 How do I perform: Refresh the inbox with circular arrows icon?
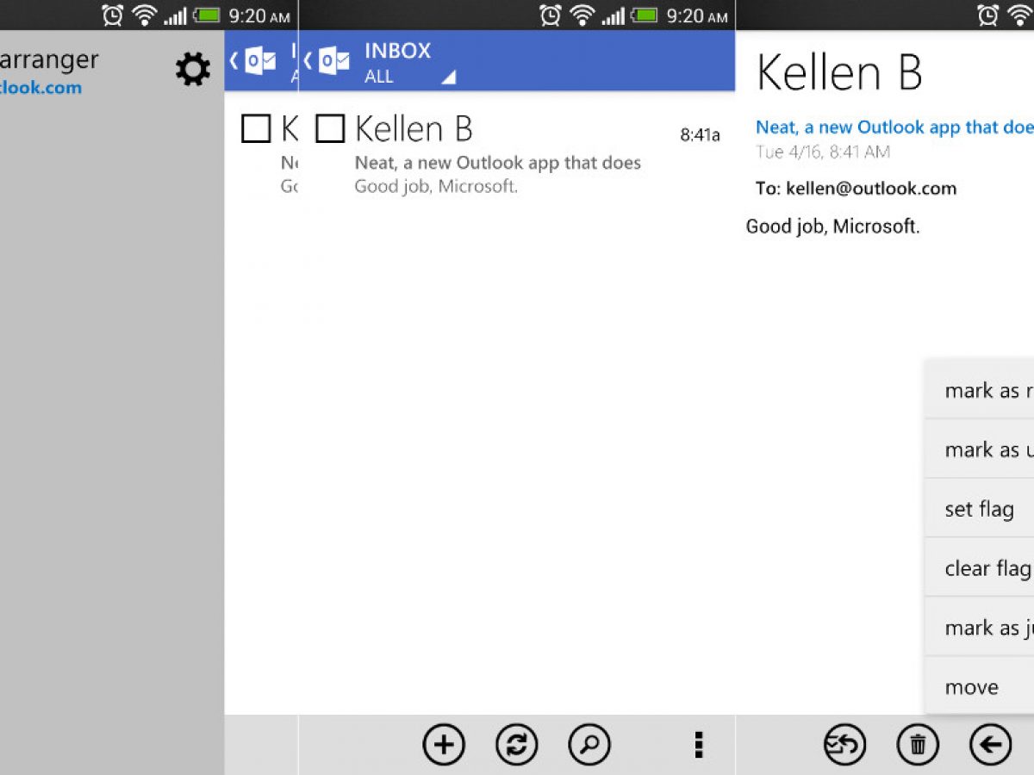click(x=516, y=744)
